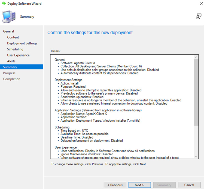Click 'Software: AgentX Client X' line
The image size is (204, 189).
tap(78, 63)
